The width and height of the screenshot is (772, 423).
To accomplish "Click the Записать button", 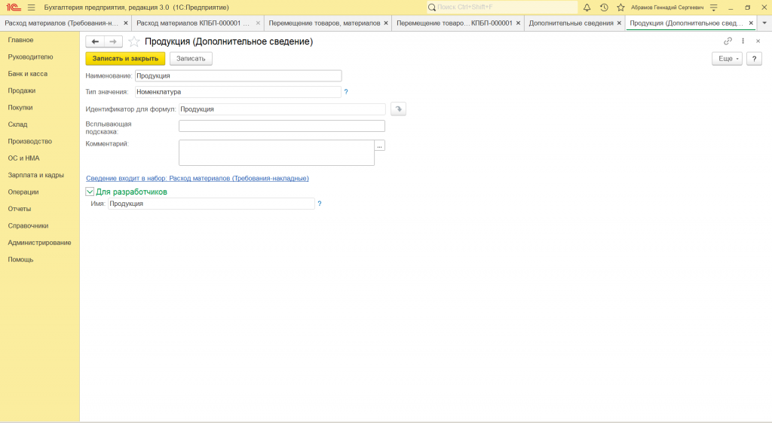I will coord(191,59).
